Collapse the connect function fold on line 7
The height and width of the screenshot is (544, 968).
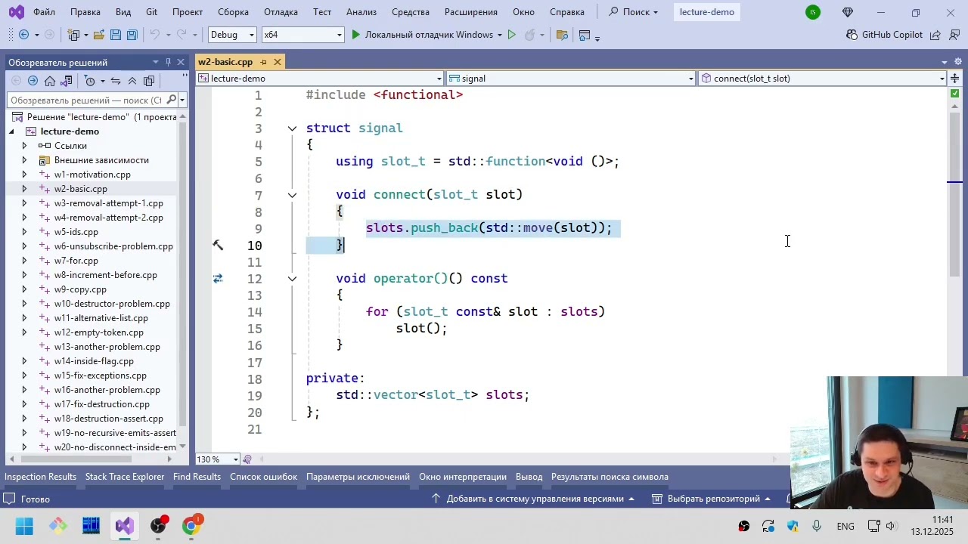(292, 195)
